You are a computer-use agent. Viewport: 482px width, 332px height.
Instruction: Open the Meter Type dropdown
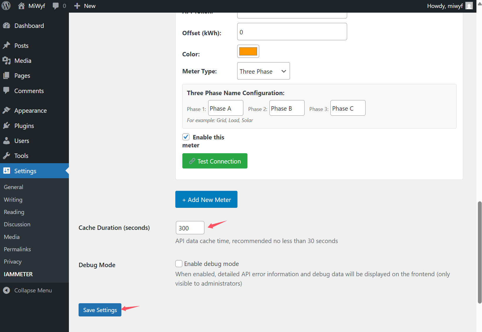[x=263, y=71]
